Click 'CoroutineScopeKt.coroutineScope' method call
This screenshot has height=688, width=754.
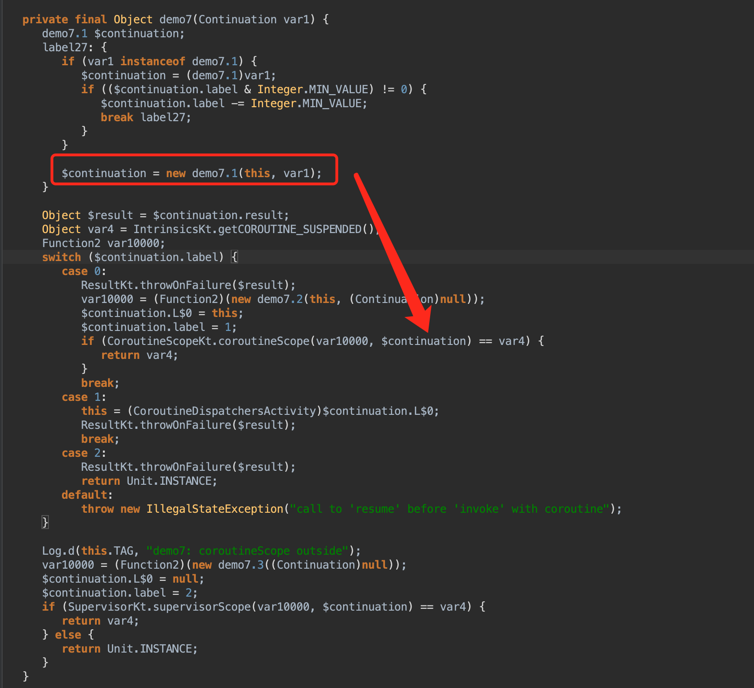point(208,341)
